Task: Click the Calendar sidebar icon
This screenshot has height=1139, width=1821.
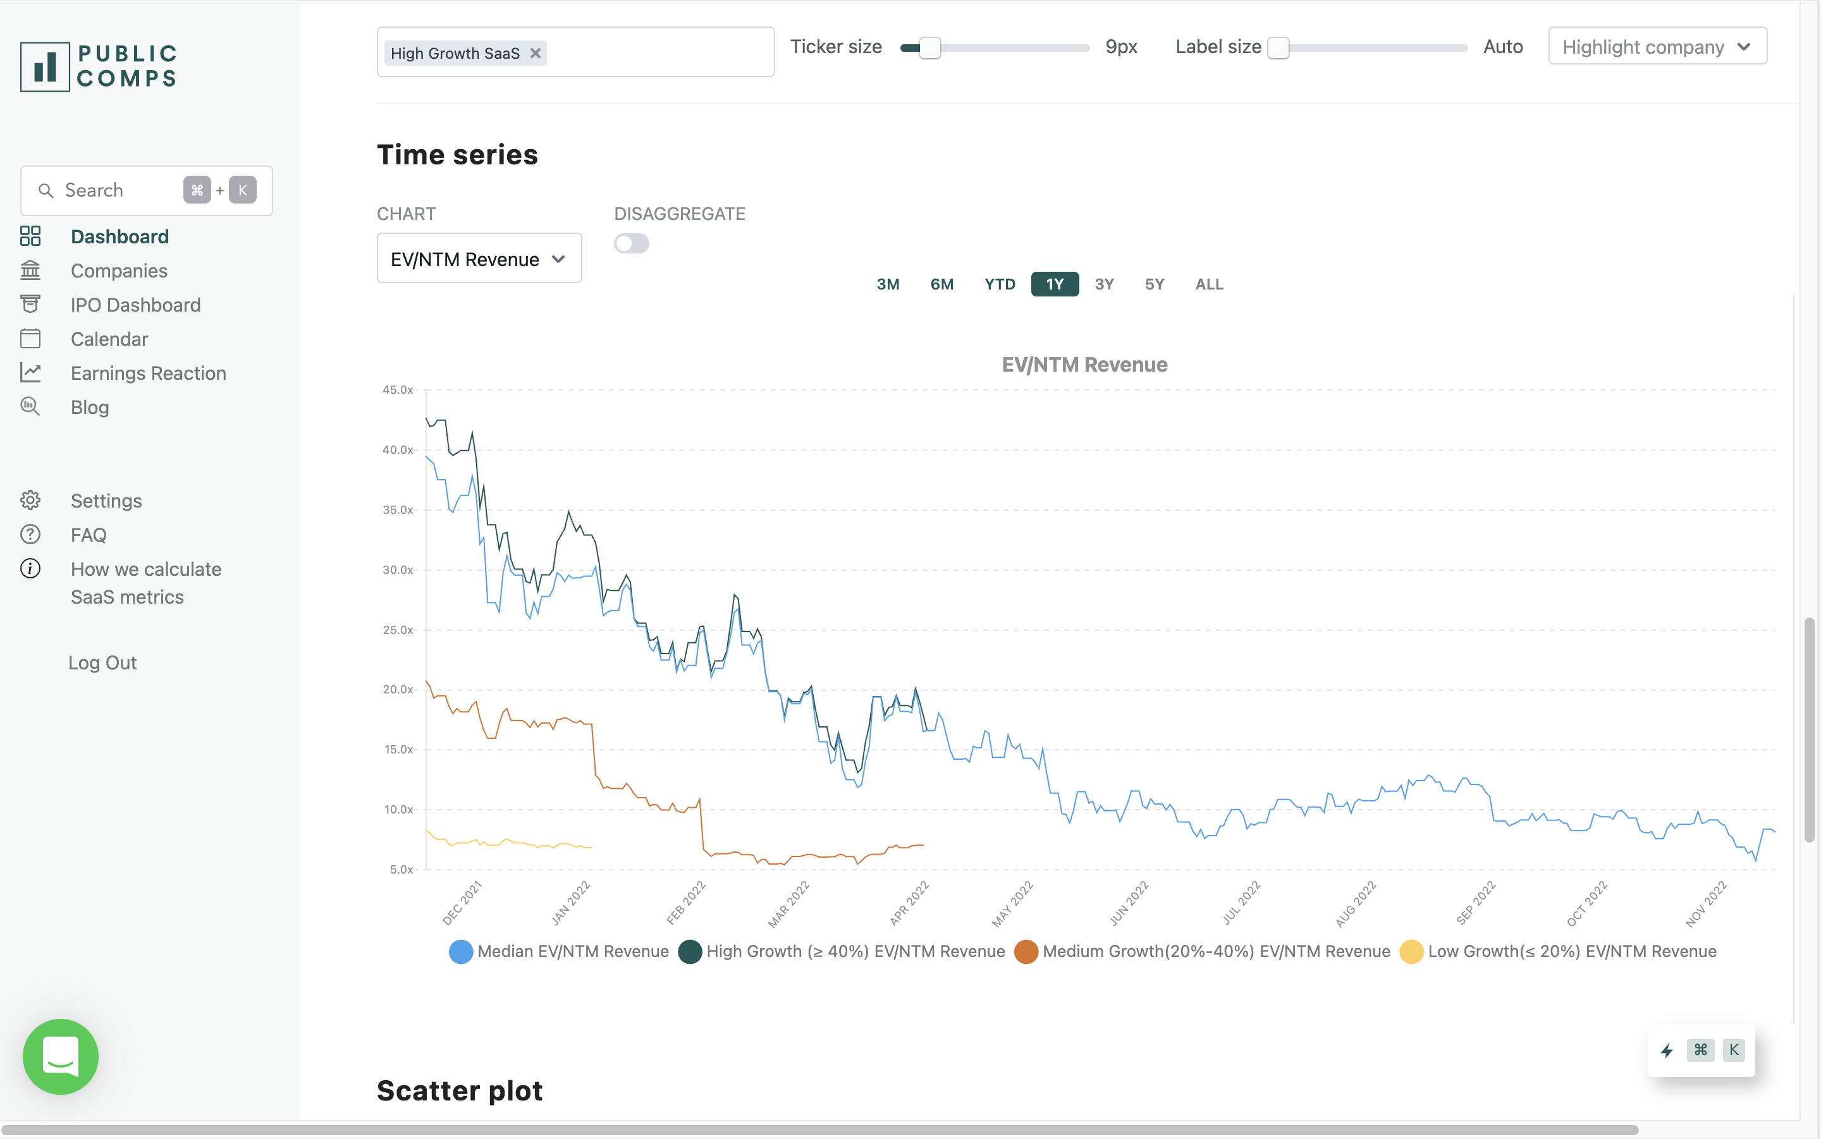Action: coord(30,339)
